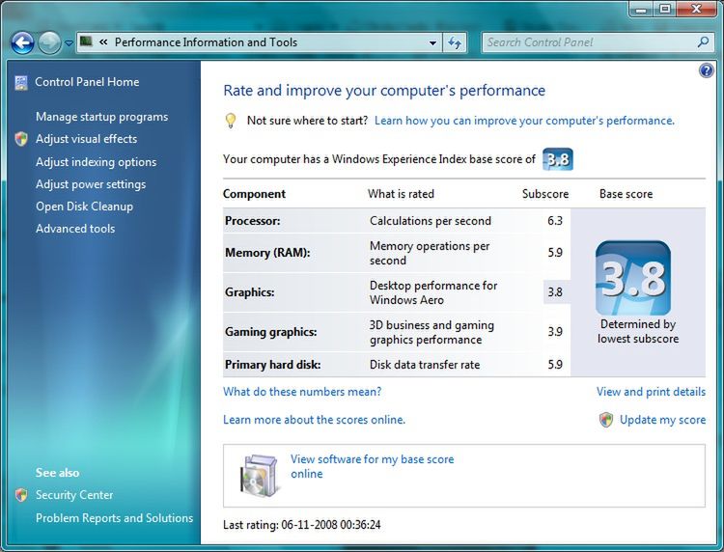Click the Processor row label
Viewport: 724px width, 552px height.
pos(253,221)
